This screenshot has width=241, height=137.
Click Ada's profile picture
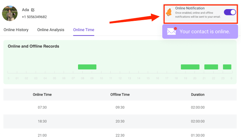[x=10, y=13]
